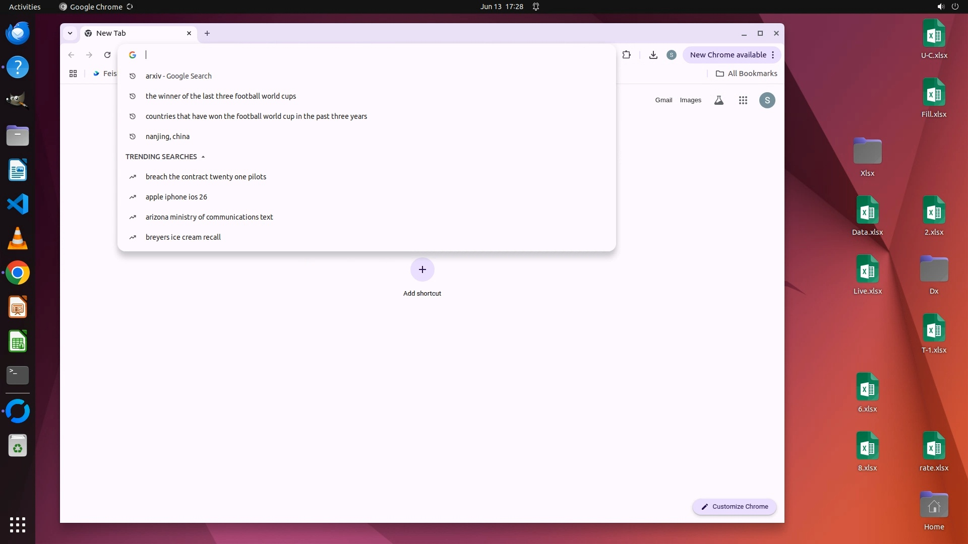Open Search Labs flask icon
968x544 pixels.
(x=719, y=100)
